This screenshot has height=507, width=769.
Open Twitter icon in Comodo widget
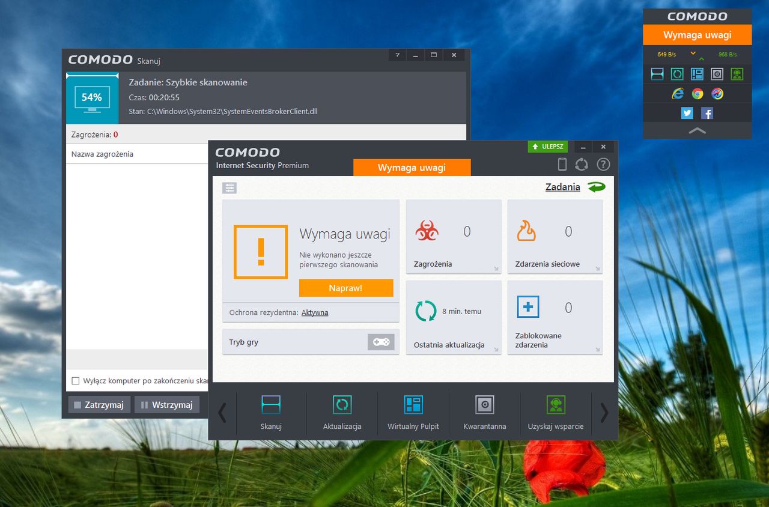687,113
